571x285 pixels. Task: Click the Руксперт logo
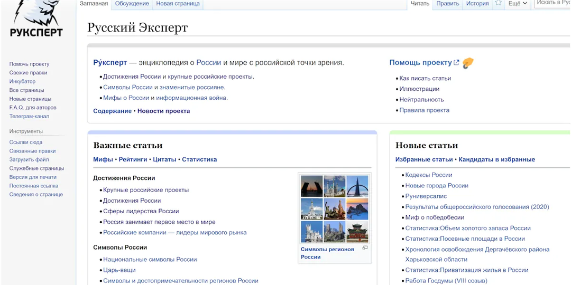(x=36, y=18)
